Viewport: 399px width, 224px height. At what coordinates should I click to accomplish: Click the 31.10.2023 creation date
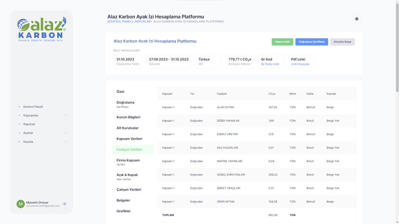[125, 59]
